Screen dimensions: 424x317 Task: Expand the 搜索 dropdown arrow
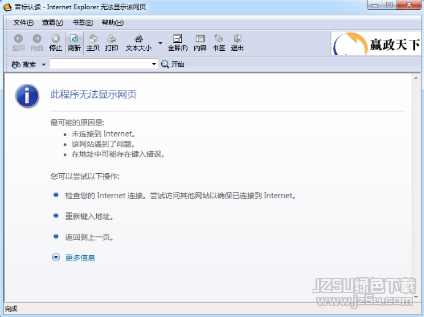pyautogui.click(x=44, y=64)
